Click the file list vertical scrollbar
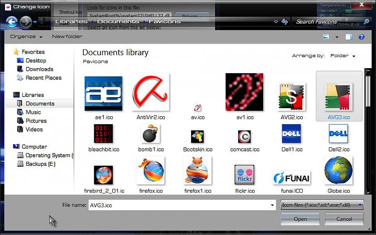The image size is (376, 235). [x=368, y=91]
